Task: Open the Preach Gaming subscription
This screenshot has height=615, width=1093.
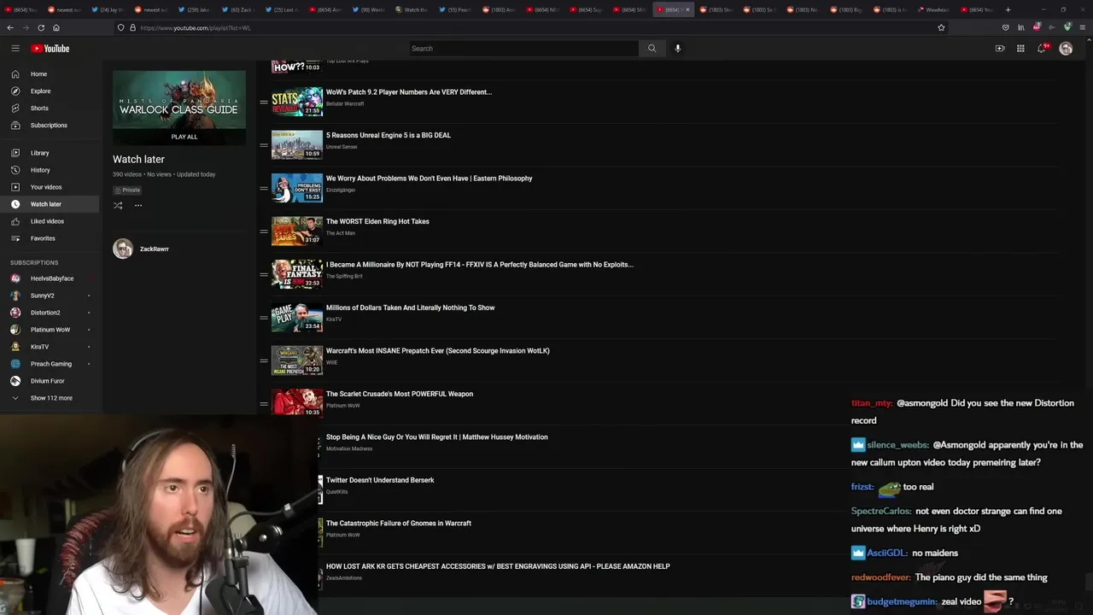Action: [50, 364]
